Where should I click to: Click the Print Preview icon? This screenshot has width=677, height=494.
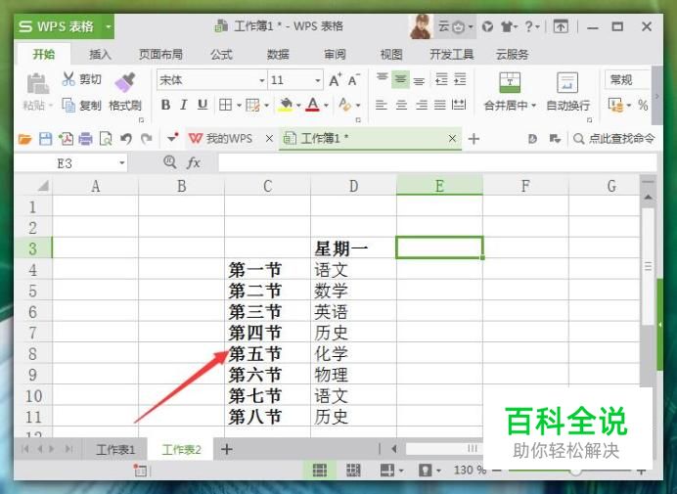click(x=106, y=139)
